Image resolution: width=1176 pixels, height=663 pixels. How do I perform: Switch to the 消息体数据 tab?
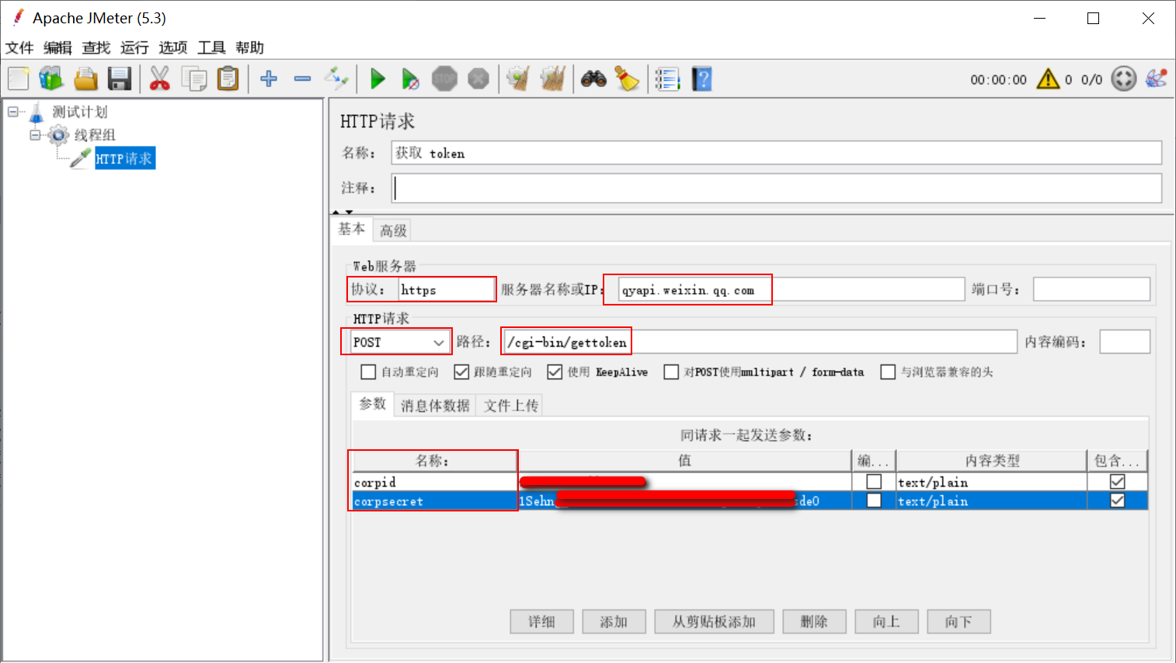(435, 405)
